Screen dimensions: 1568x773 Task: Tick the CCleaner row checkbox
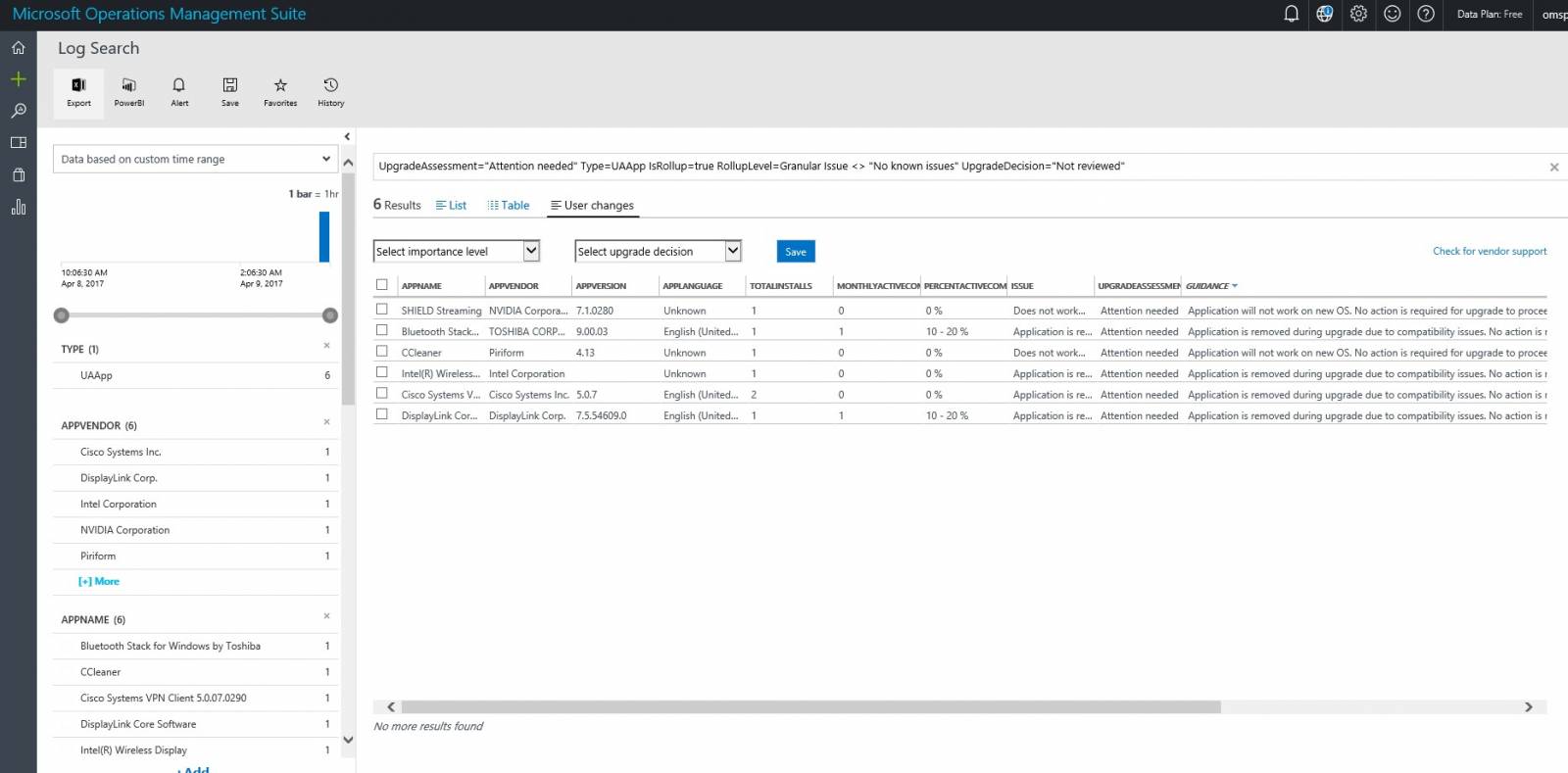382,352
